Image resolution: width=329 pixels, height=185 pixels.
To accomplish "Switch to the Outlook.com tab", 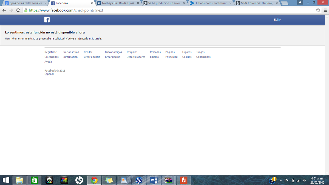I will [x=211, y=3].
